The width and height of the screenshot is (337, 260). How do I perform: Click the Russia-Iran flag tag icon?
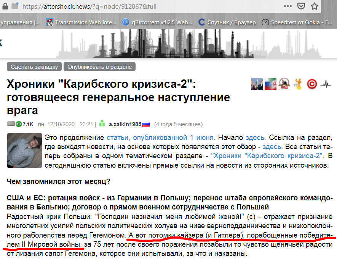pyautogui.click(x=270, y=84)
